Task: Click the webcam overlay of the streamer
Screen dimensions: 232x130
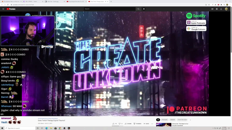Action: tap(28, 31)
